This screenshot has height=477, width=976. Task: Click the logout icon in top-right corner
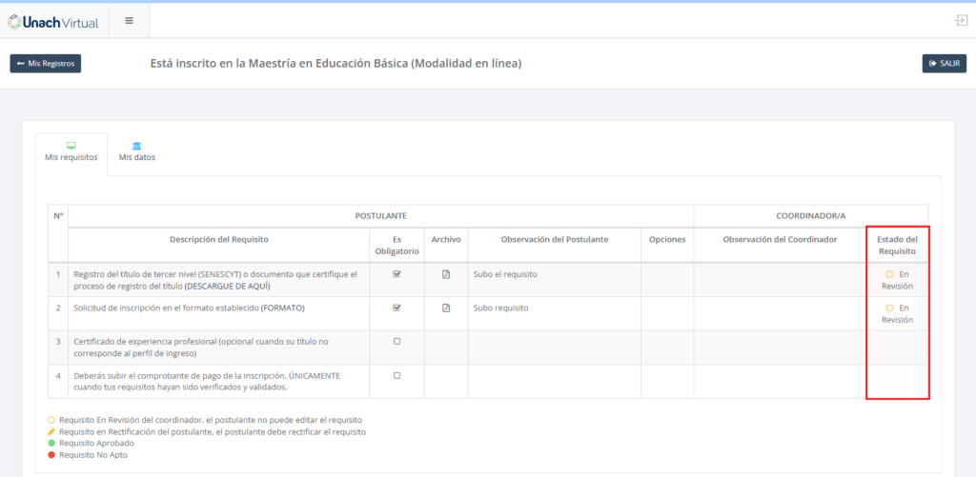961,21
